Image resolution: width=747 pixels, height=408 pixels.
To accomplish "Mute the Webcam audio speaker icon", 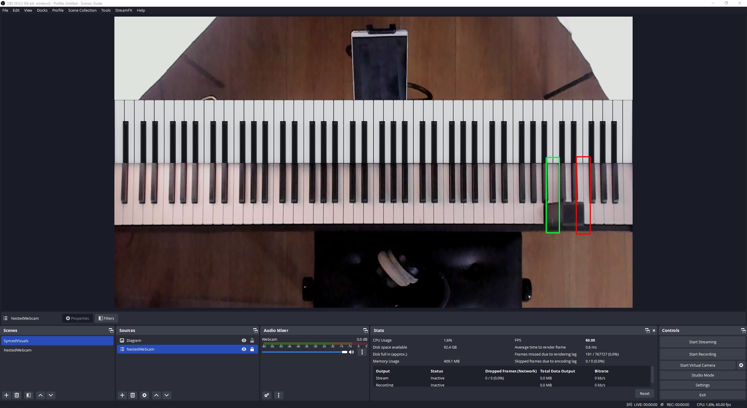I will 352,352.
